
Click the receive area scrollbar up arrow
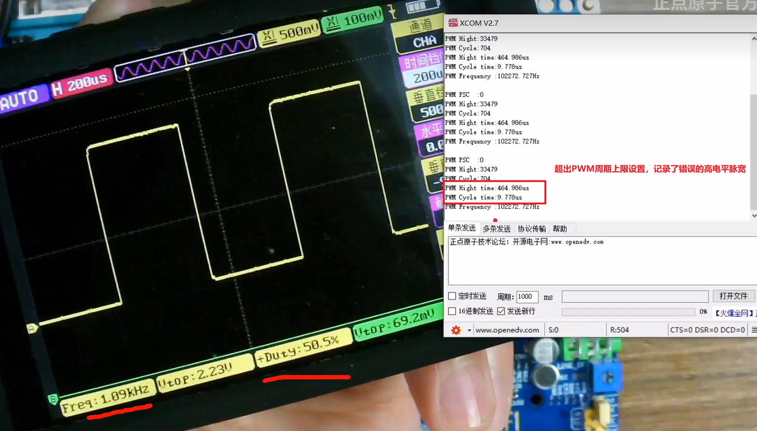pyautogui.click(x=754, y=39)
